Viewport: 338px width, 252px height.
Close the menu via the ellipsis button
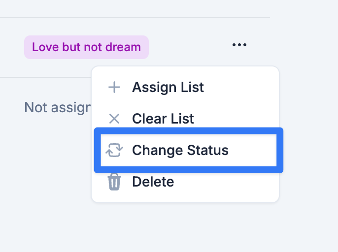point(239,45)
